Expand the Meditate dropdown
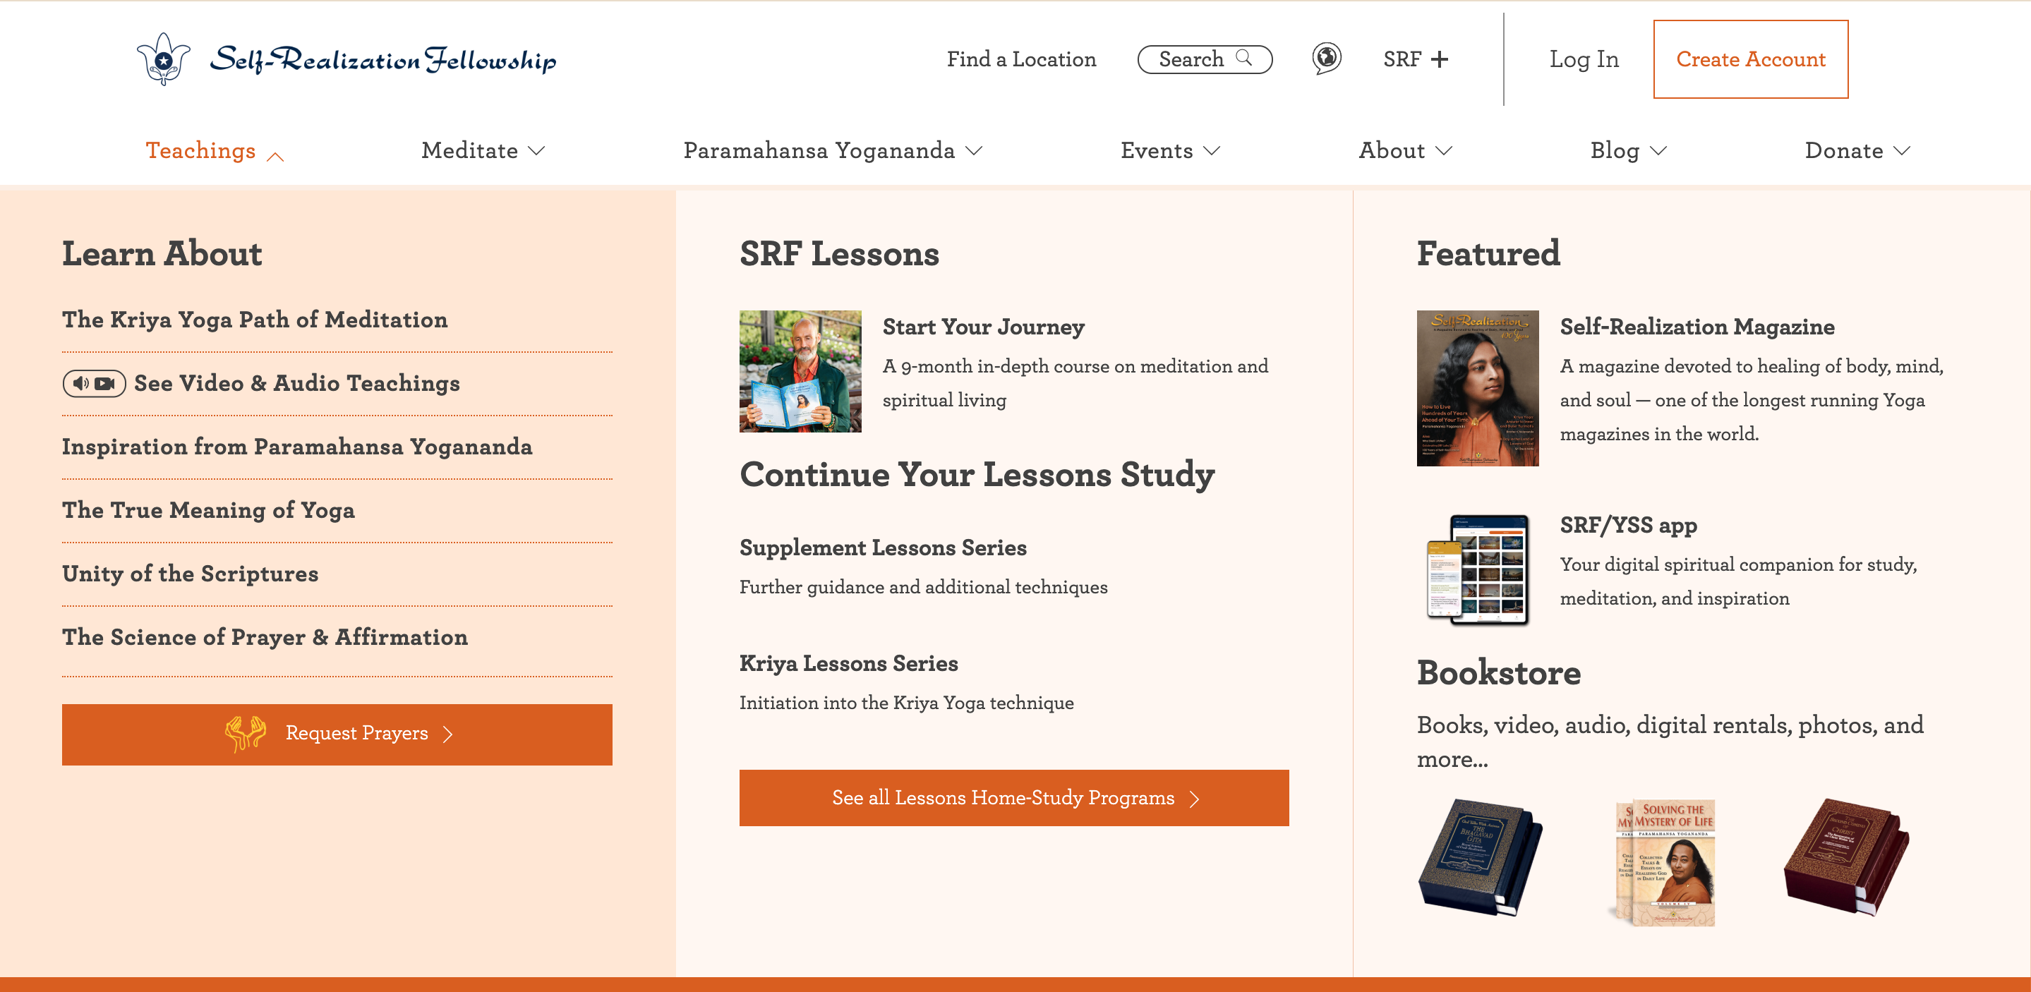Viewport: 2031px width, 992px height. click(x=483, y=150)
